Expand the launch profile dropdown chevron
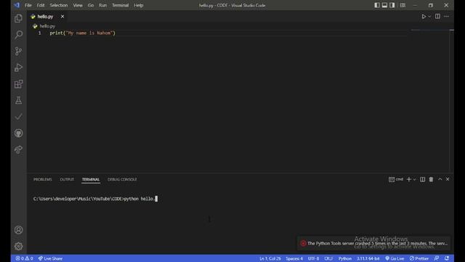The height and width of the screenshot is (262, 465). point(415,180)
